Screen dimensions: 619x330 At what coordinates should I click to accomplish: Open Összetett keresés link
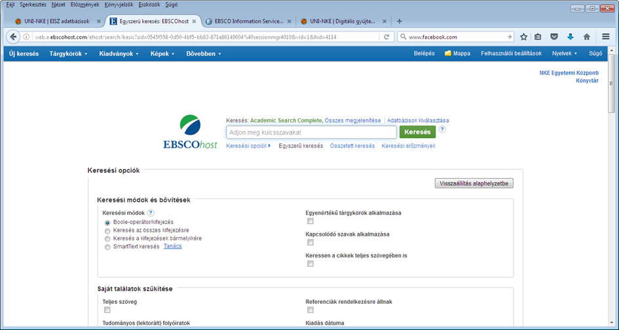coord(352,146)
